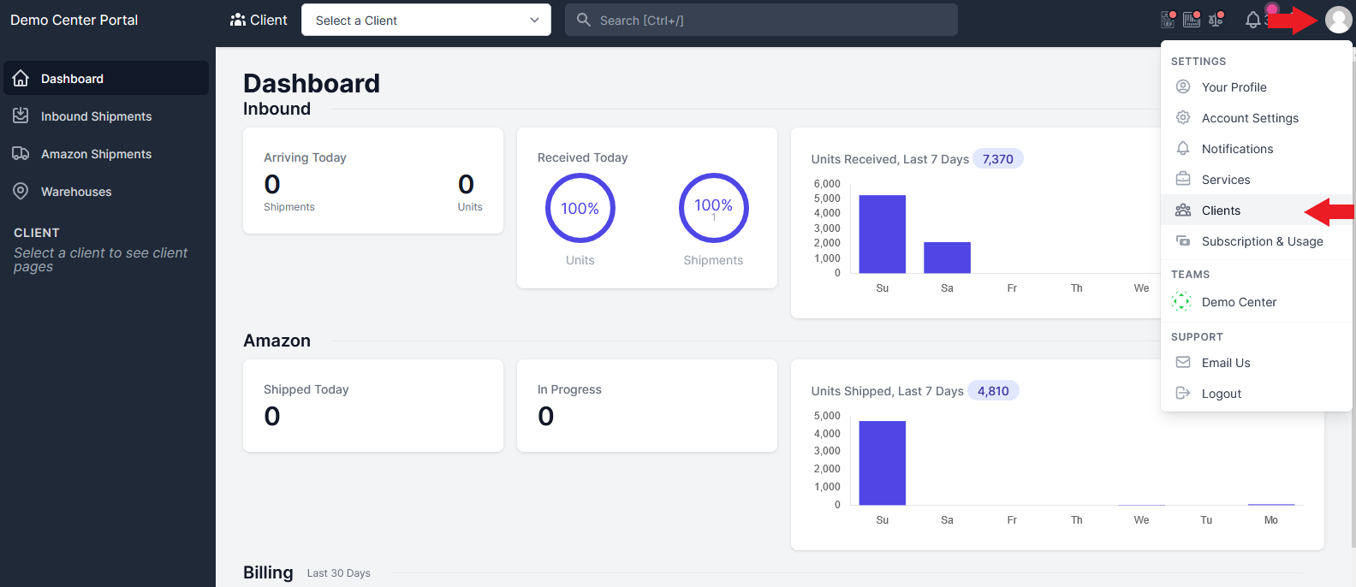The image size is (1356, 587).
Task: Click the 'Select a client to see client pages' note
Action: [x=101, y=259]
